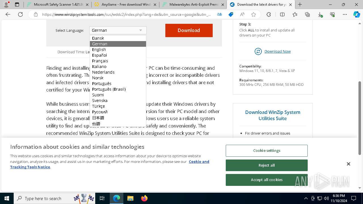Select Português (Brasil) language option
The image size is (363, 204).
coord(118,89)
